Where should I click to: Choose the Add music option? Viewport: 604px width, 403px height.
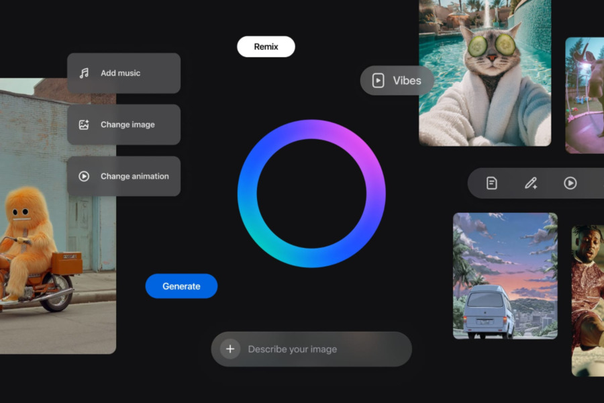pos(123,73)
